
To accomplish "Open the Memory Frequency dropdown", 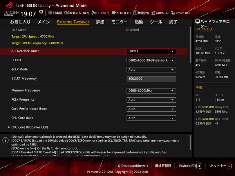I will pos(151,91).
